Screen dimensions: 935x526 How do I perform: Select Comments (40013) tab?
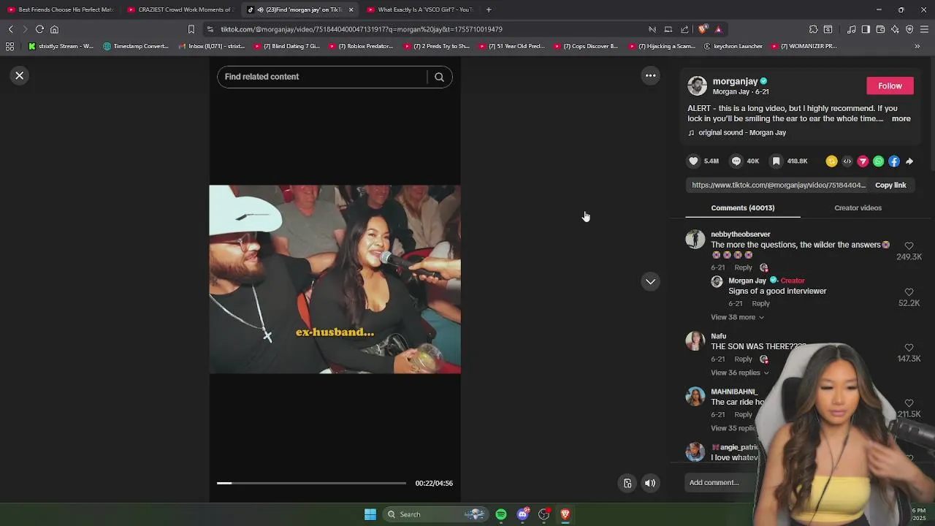pyautogui.click(x=742, y=208)
